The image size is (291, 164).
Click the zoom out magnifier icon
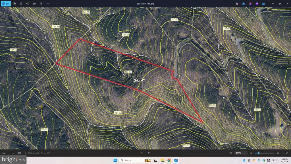[x=251, y=153]
